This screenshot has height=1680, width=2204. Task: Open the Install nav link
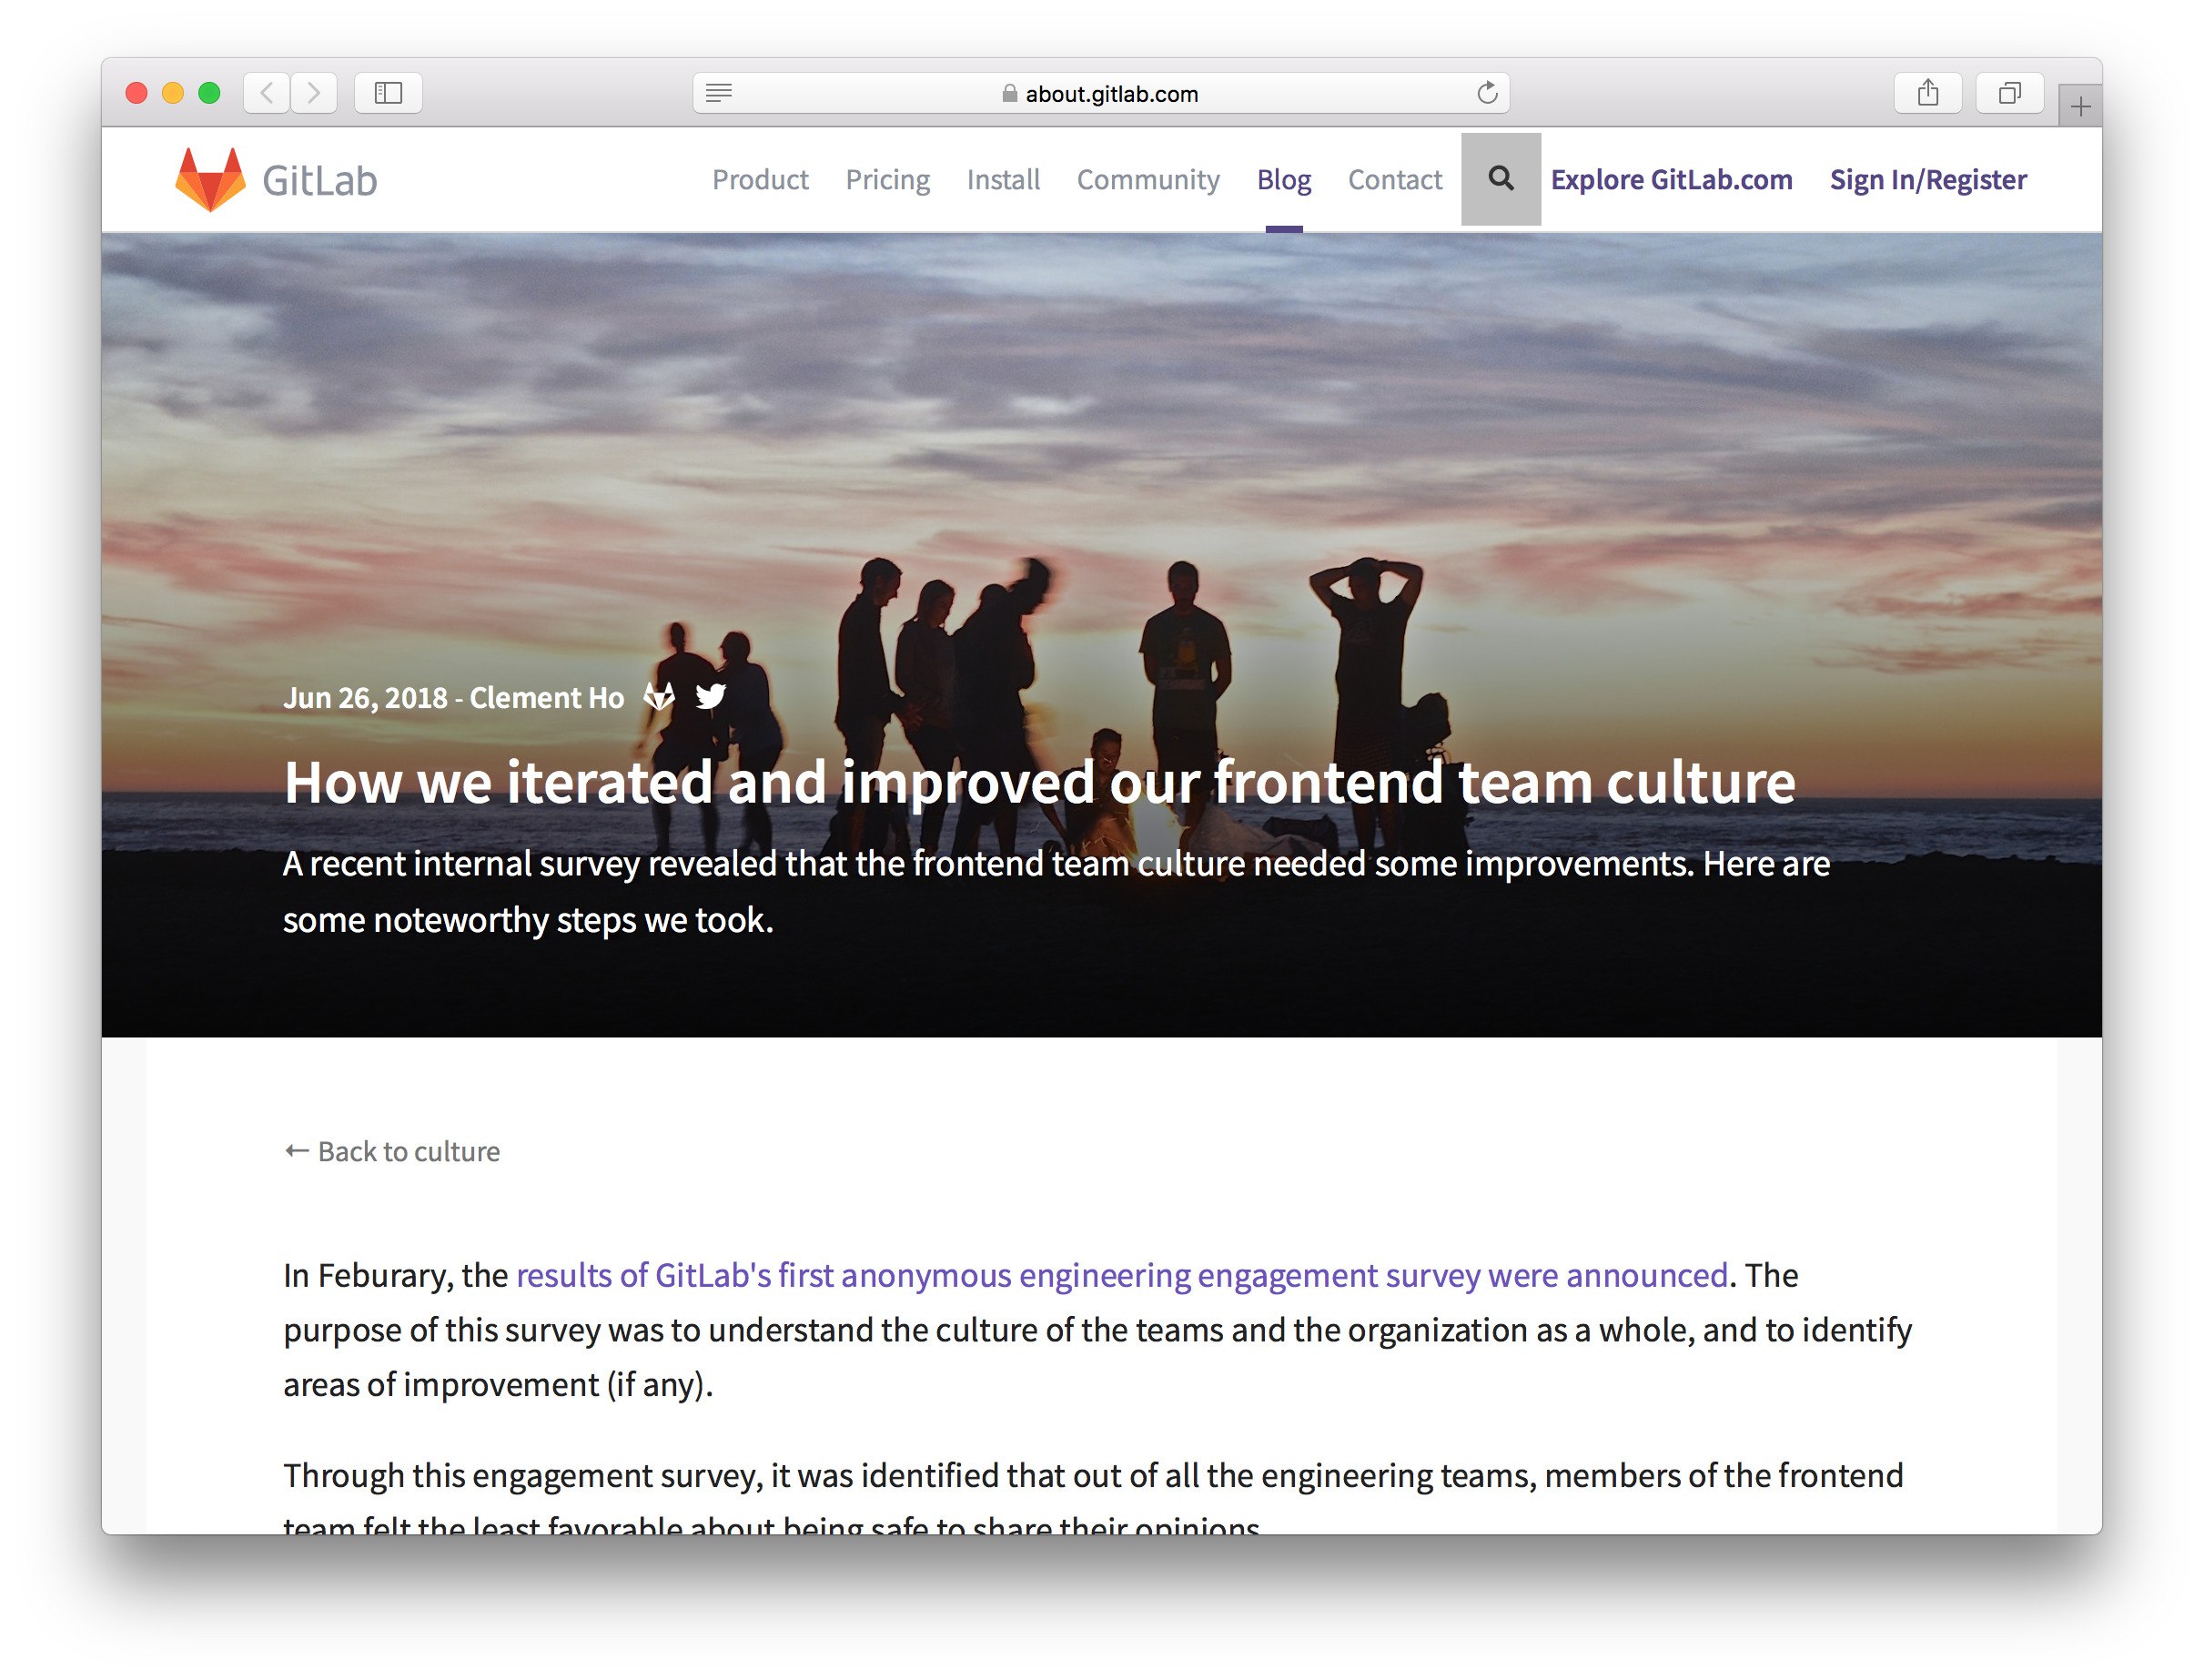coord(1003,180)
